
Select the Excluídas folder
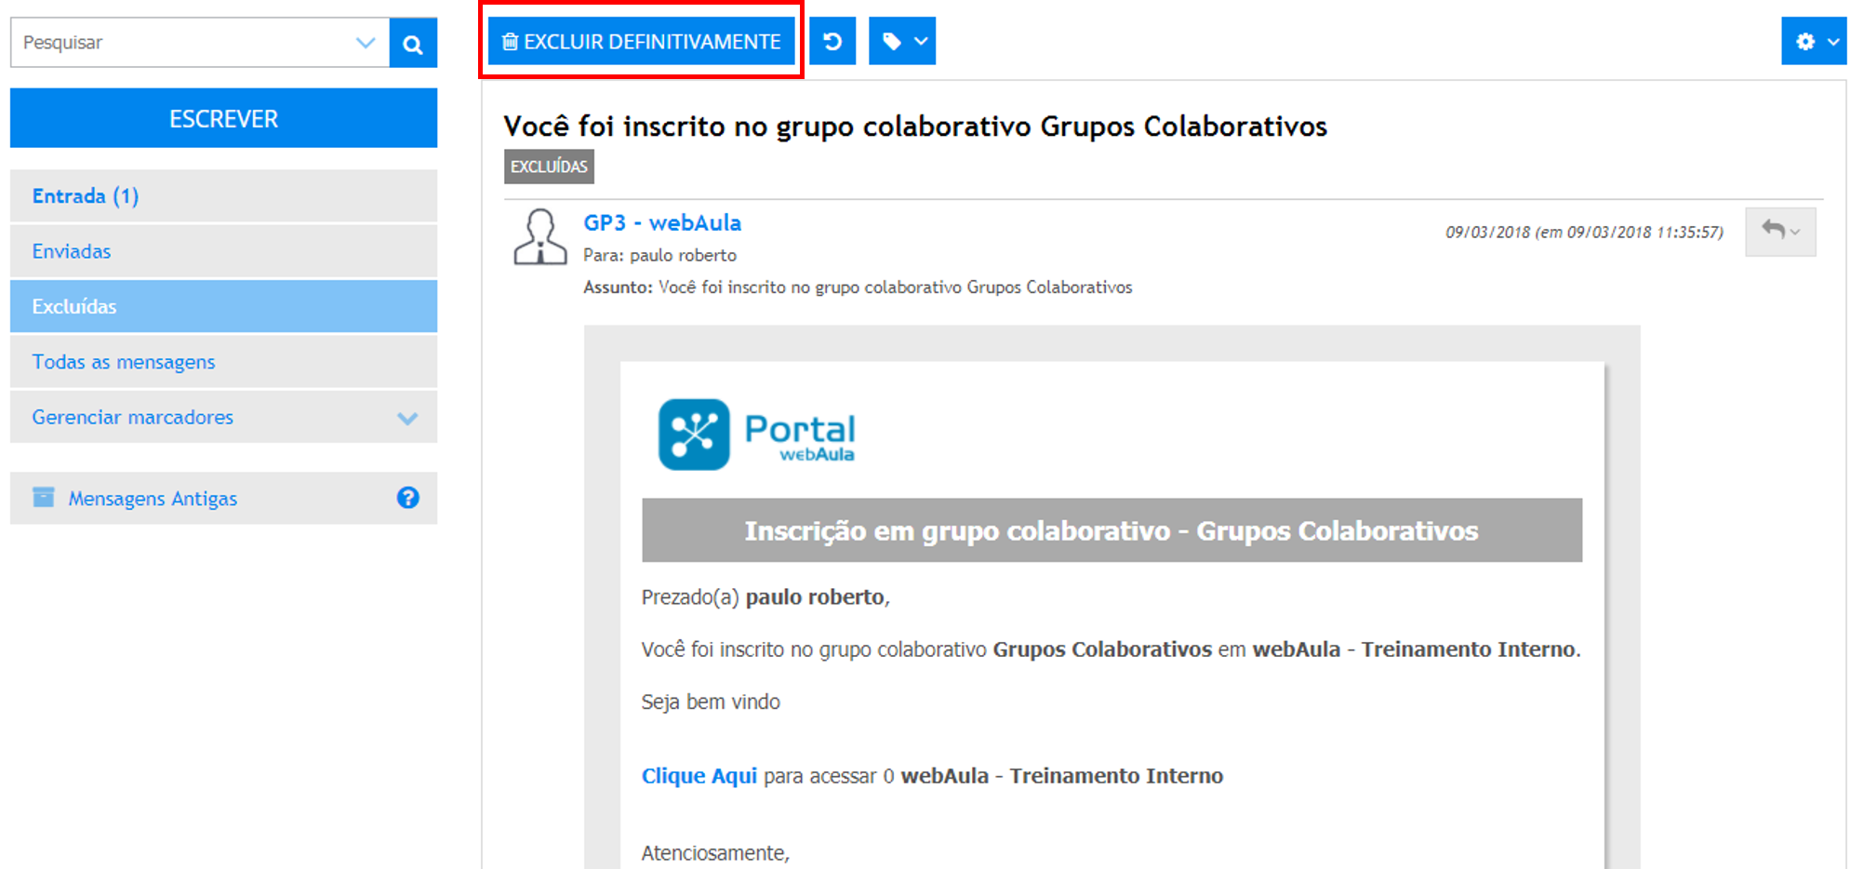[74, 307]
